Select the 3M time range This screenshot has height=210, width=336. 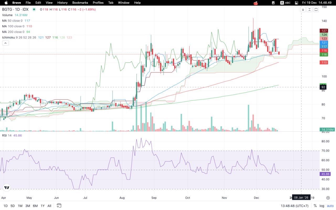[28, 206]
